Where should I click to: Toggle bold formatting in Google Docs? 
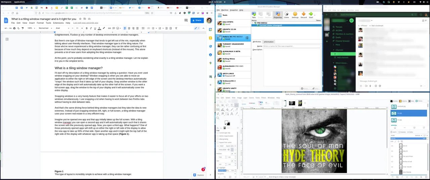87,28
